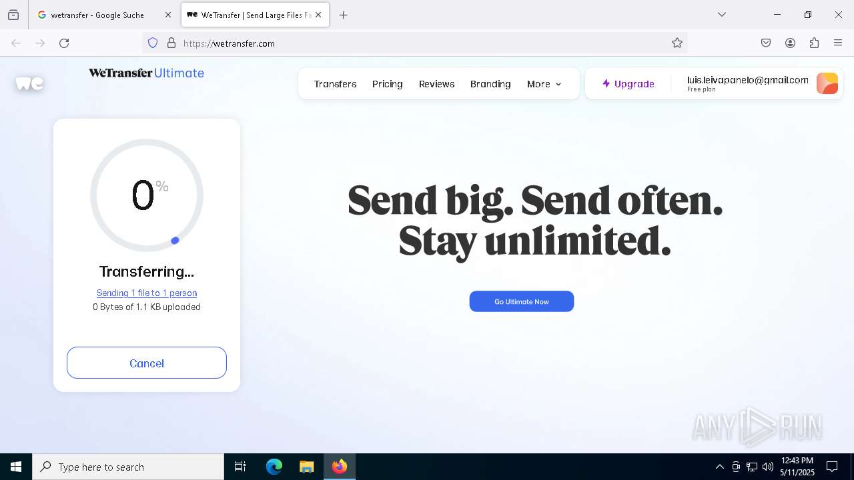This screenshot has width=854, height=480.
Task: Click the forward navigation arrow
Action: point(40,43)
